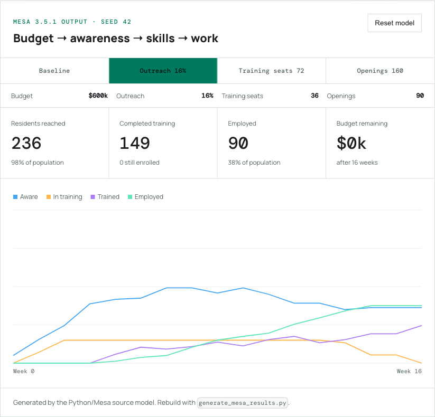Viewport: 435px width, 417px height.
Task: Click the Openings 90 parameter value
Action: (420, 96)
